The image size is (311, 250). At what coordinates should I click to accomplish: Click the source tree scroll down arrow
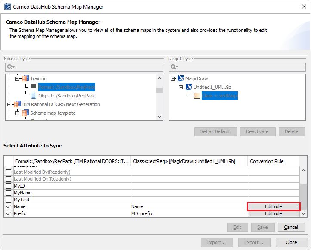159,117
